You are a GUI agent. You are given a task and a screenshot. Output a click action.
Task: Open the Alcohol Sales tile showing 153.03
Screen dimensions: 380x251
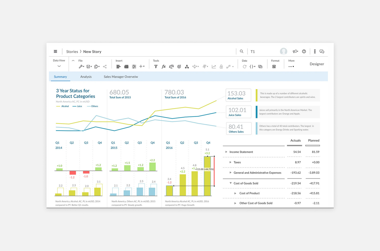(238, 95)
